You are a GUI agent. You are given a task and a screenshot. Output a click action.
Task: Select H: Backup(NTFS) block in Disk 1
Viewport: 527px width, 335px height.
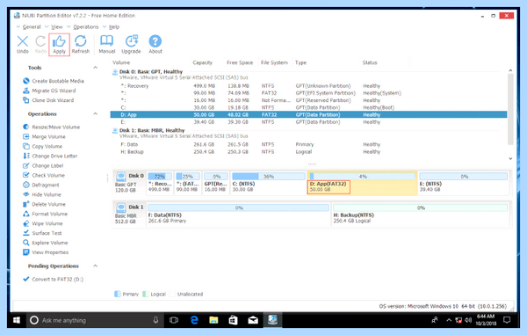(x=421, y=215)
